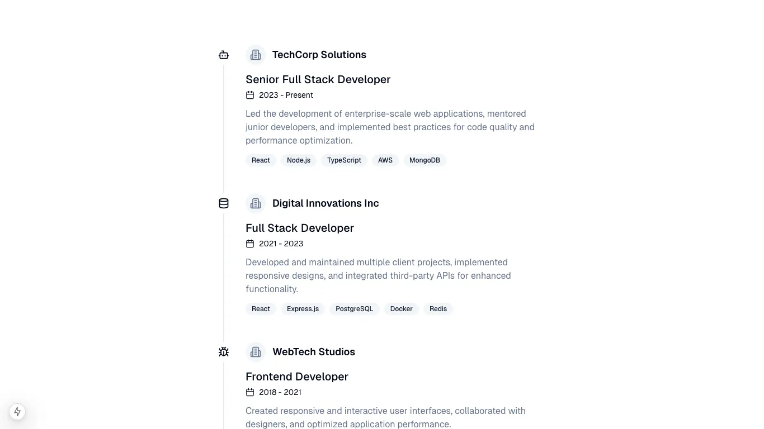Click calendar icon next to 2018 - 2021
This screenshot has height=429, width=764.
250,392
